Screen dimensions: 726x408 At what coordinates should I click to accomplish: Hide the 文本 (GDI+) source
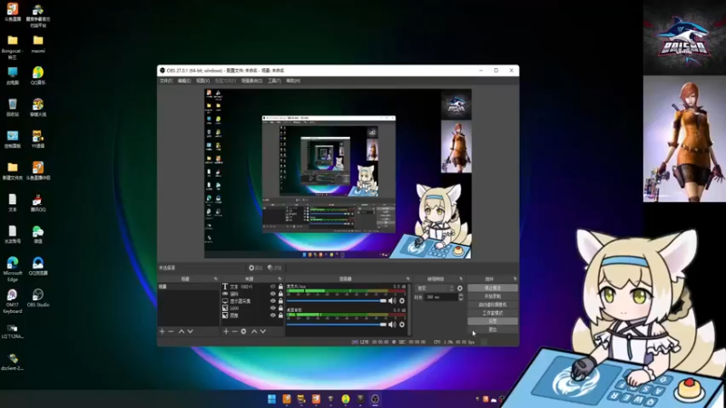pyautogui.click(x=273, y=287)
